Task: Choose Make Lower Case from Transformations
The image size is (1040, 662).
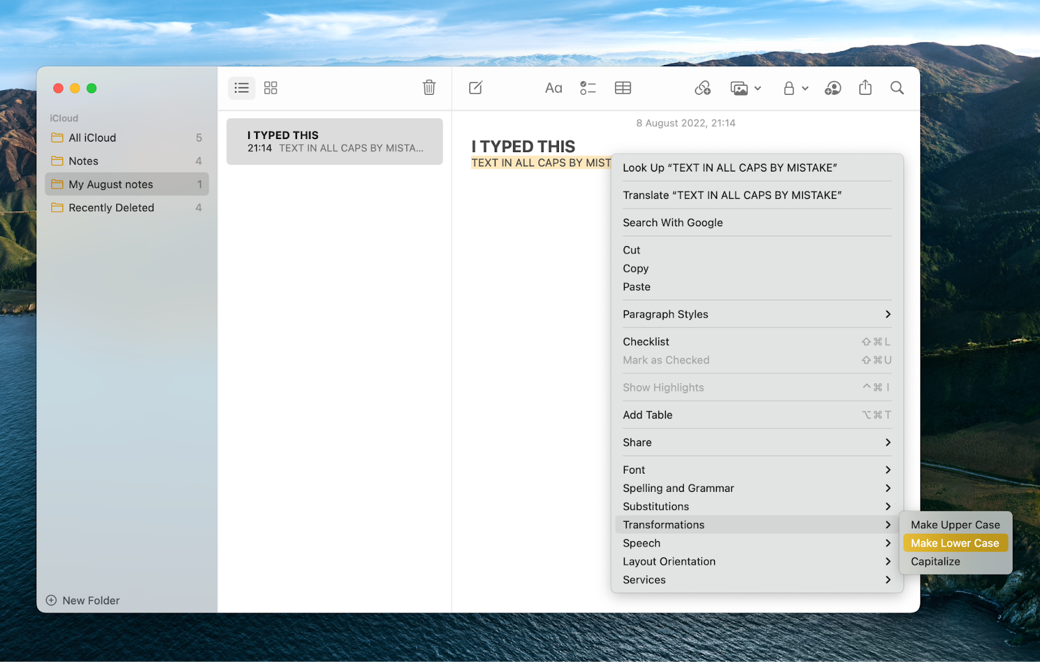Action: tap(955, 542)
